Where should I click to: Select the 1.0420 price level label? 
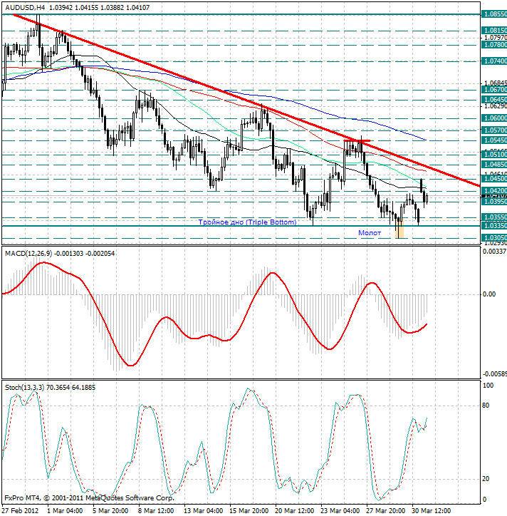[494, 191]
